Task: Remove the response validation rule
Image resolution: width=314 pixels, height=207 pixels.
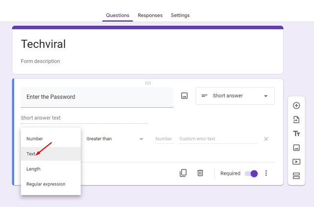Action: click(x=266, y=139)
